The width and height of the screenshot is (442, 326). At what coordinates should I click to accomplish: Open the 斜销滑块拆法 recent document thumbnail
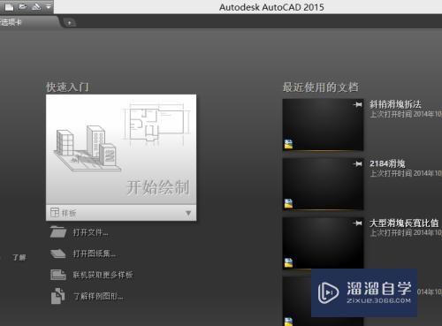tap(323, 125)
